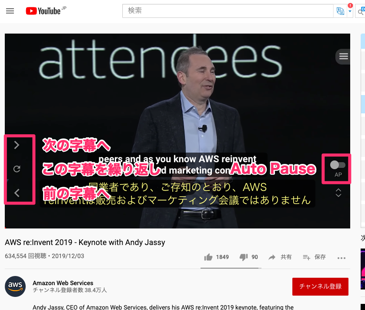Open the three-dot more actions menu
Image resolution: width=365 pixels, height=310 pixels.
coord(341,258)
